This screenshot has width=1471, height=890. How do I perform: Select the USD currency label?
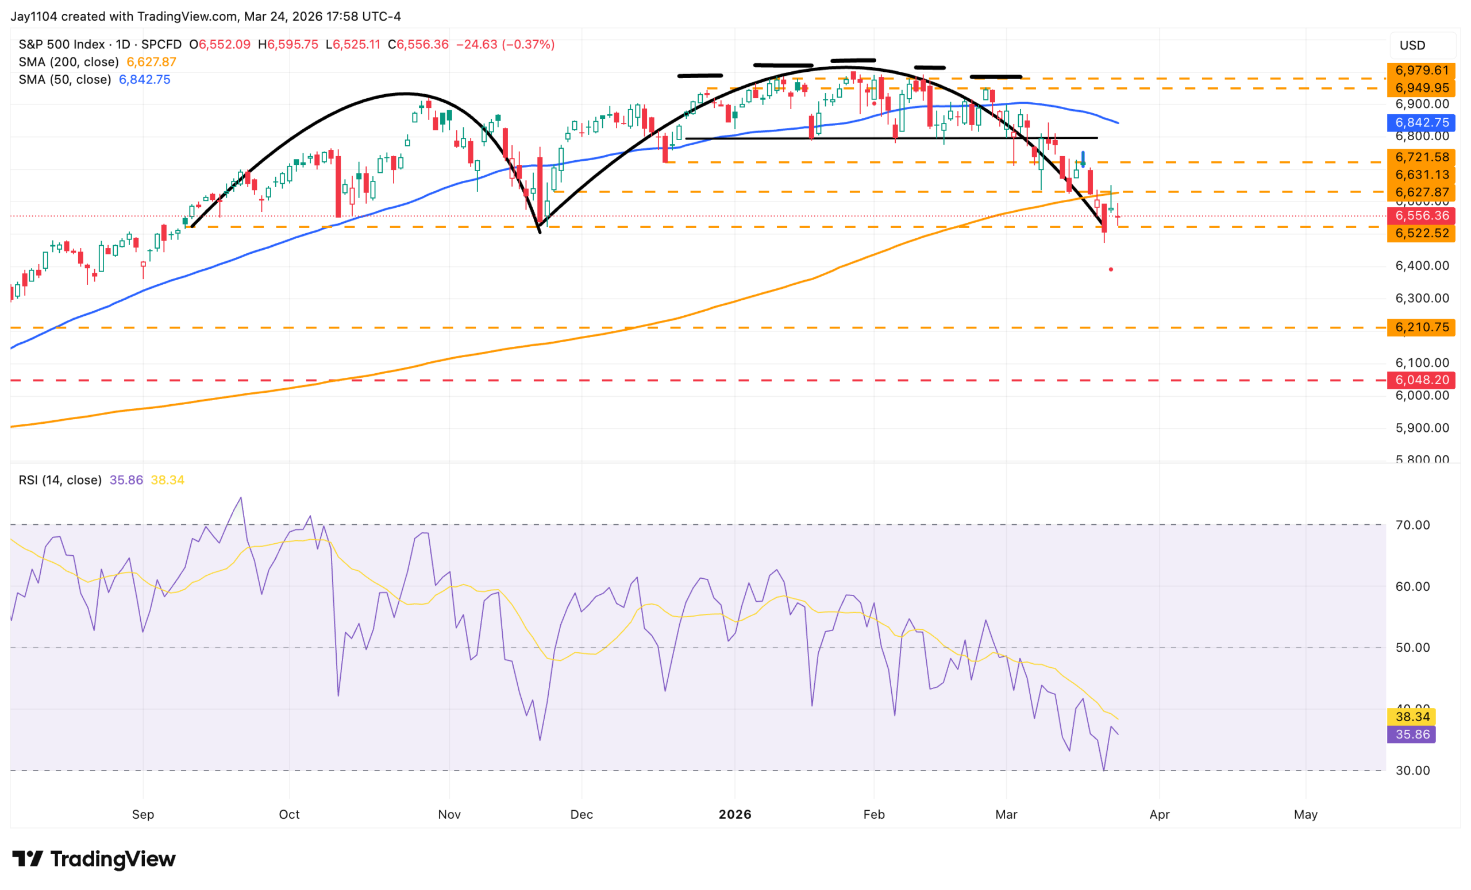coord(1412,45)
